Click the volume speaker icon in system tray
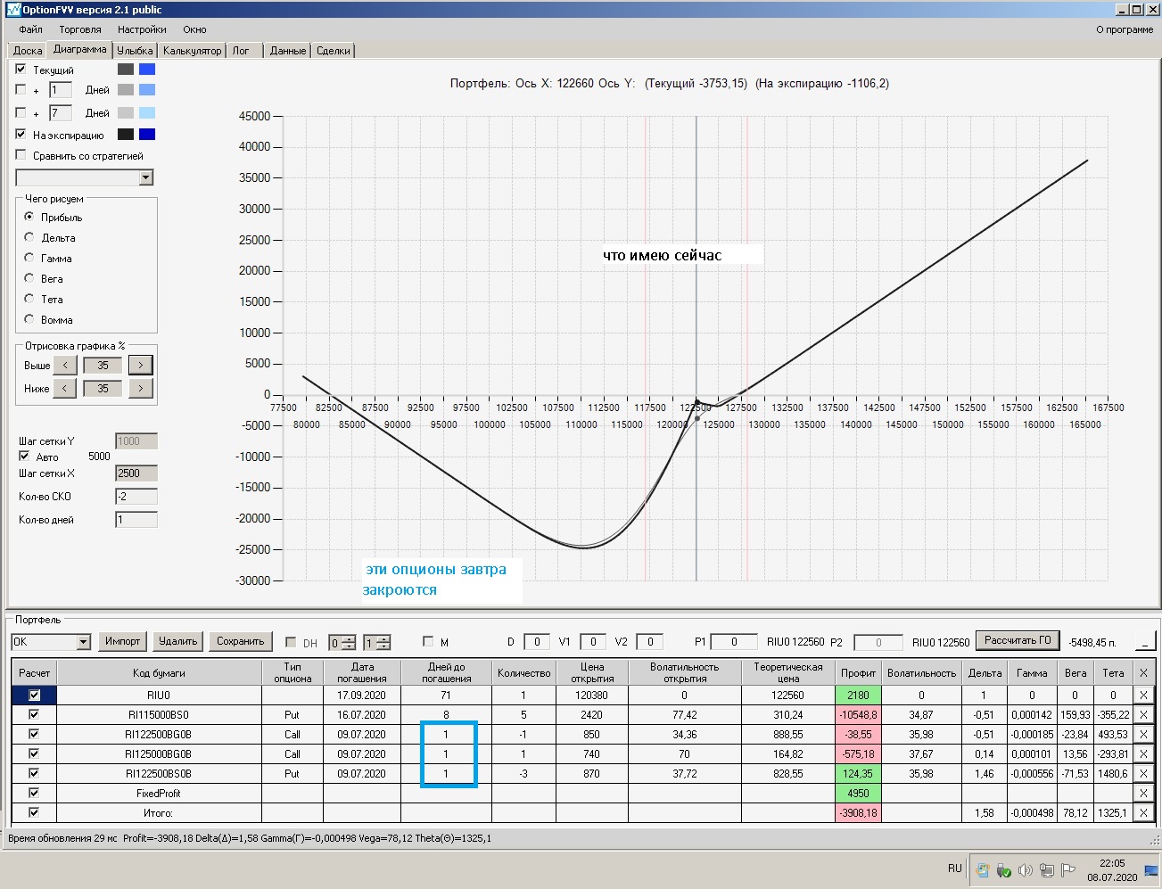Image resolution: width=1162 pixels, height=889 pixels. pos(1025,870)
